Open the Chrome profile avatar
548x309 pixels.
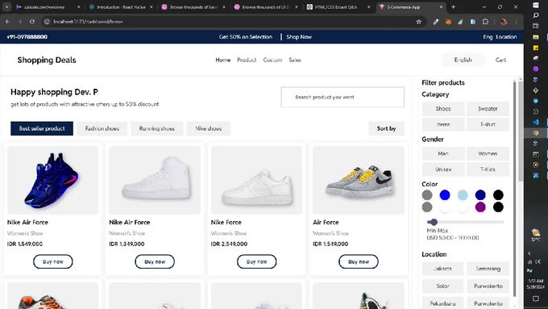504,22
